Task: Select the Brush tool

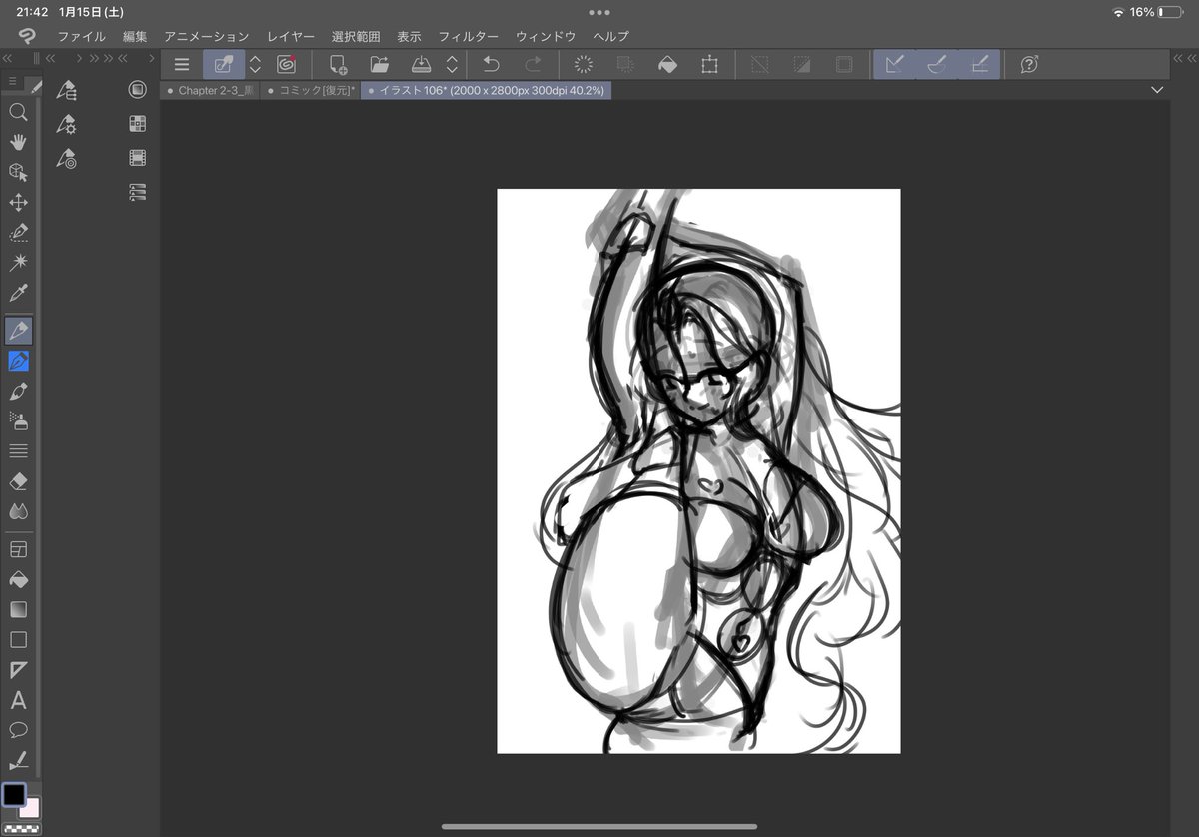Action: click(18, 391)
